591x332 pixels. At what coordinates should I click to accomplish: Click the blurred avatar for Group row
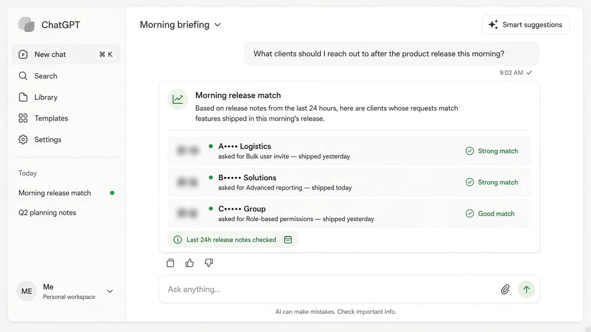coord(188,213)
